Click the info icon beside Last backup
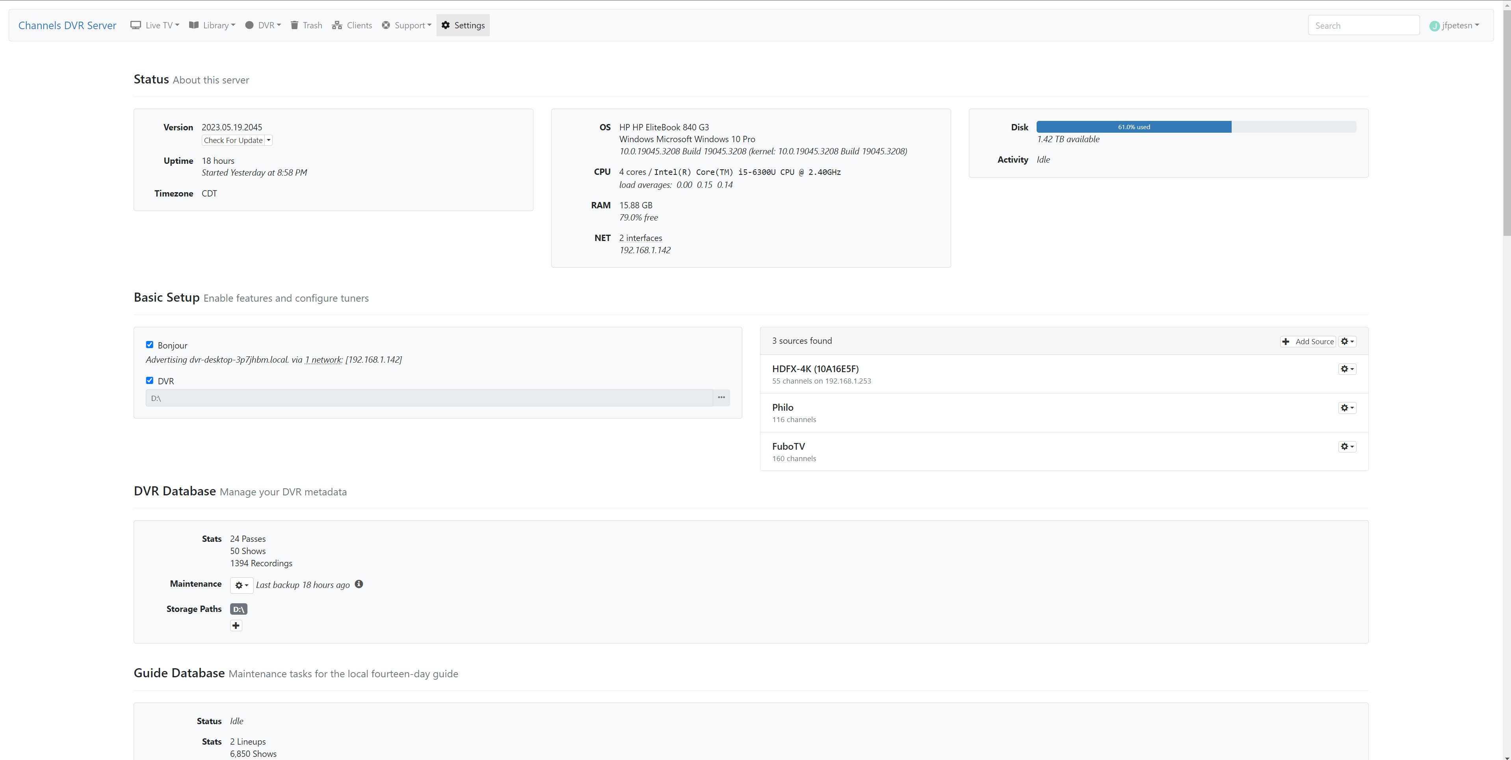Screen dimensions: 1511x760 click(359, 584)
